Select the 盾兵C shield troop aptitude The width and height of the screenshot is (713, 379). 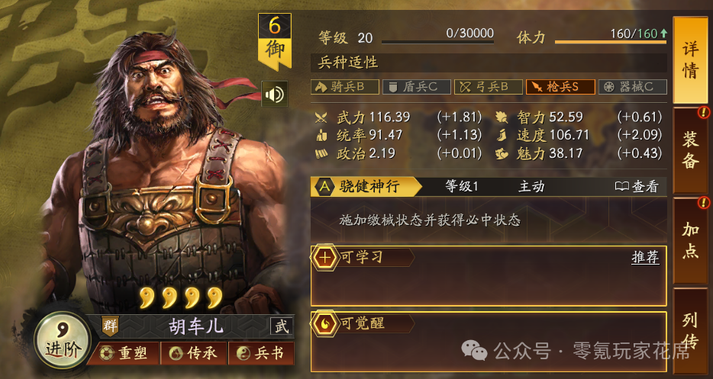pos(417,87)
